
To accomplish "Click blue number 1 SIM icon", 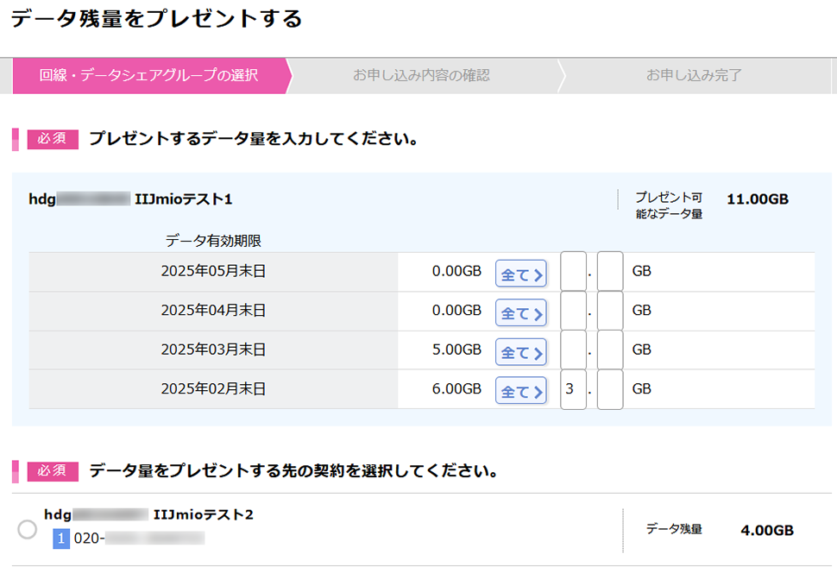I will [x=61, y=539].
